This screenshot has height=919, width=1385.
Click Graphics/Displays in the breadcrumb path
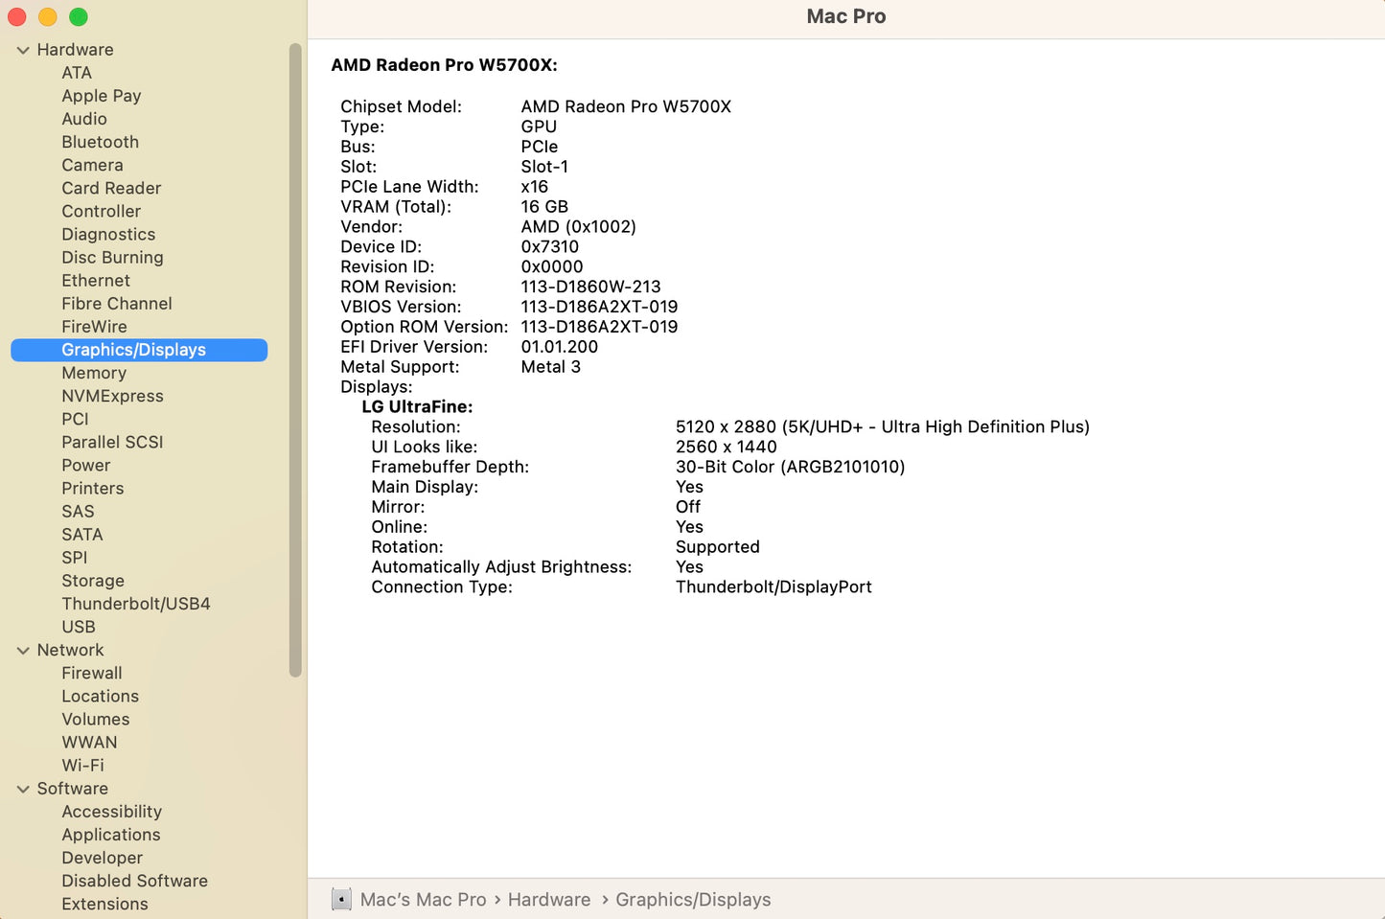pyautogui.click(x=693, y=899)
